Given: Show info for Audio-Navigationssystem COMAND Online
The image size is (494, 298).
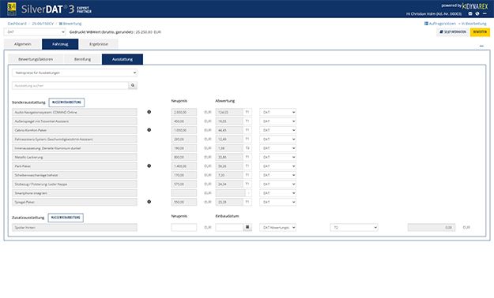Looking at the screenshot, I should [x=149, y=112].
